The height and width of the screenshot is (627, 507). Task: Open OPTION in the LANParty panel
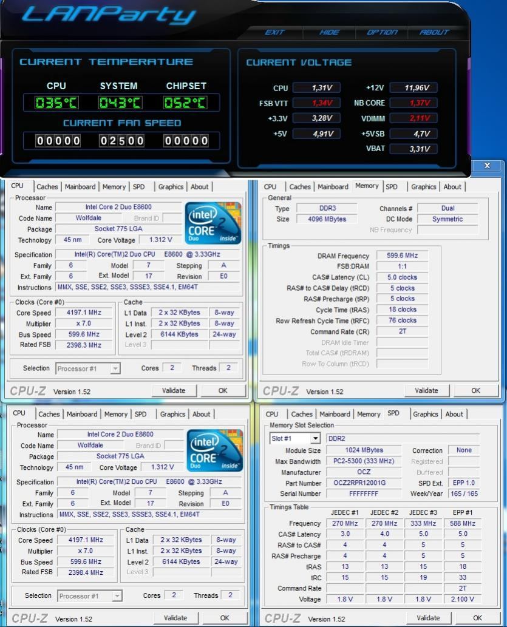point(382,32)
